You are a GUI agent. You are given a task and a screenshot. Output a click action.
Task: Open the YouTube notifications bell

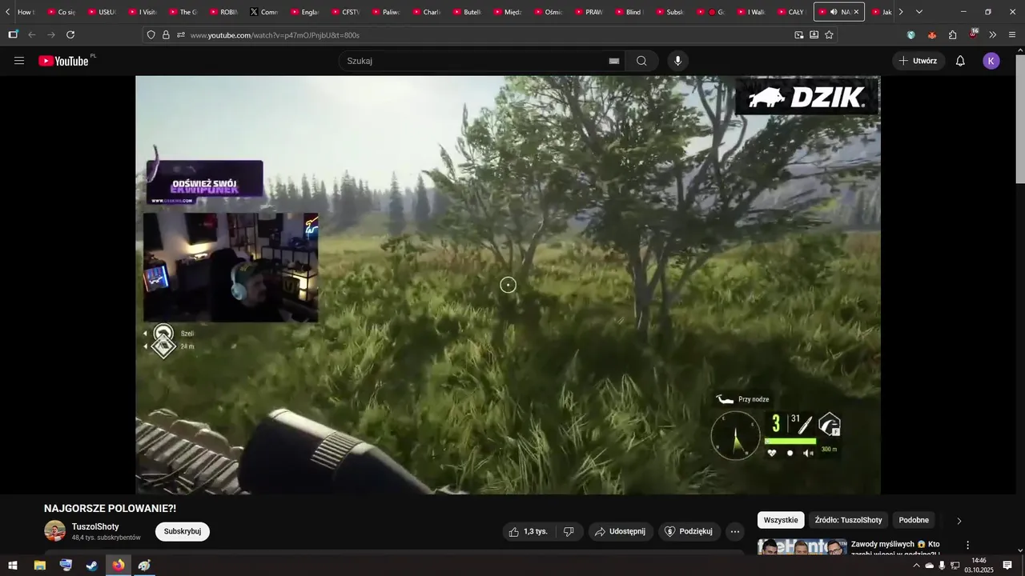960,61
